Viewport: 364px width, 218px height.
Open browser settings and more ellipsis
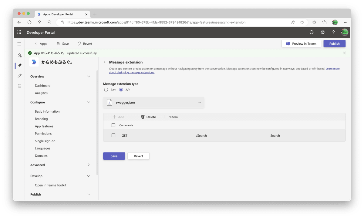[345, 22]
